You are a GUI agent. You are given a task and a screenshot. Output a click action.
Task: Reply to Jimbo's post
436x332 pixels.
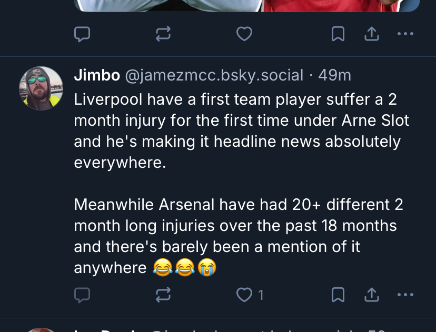82,295
